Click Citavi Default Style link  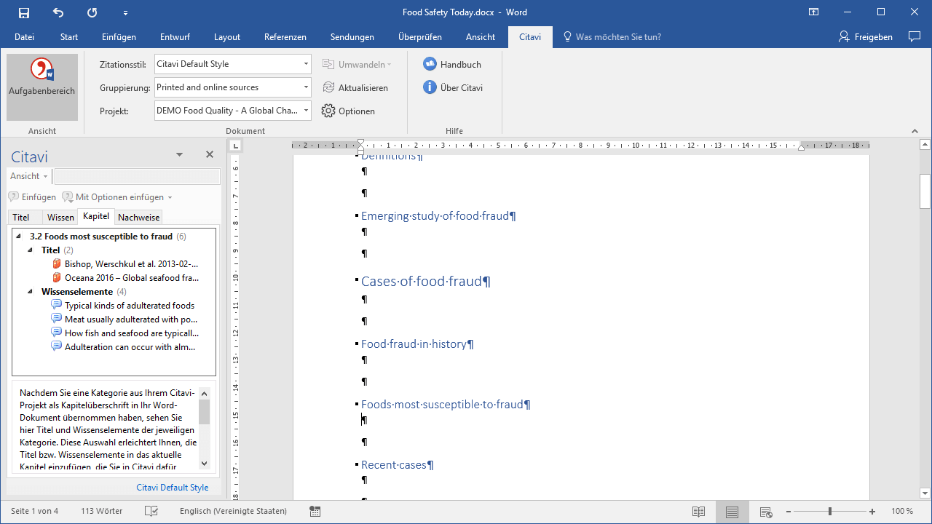point(172,488)
